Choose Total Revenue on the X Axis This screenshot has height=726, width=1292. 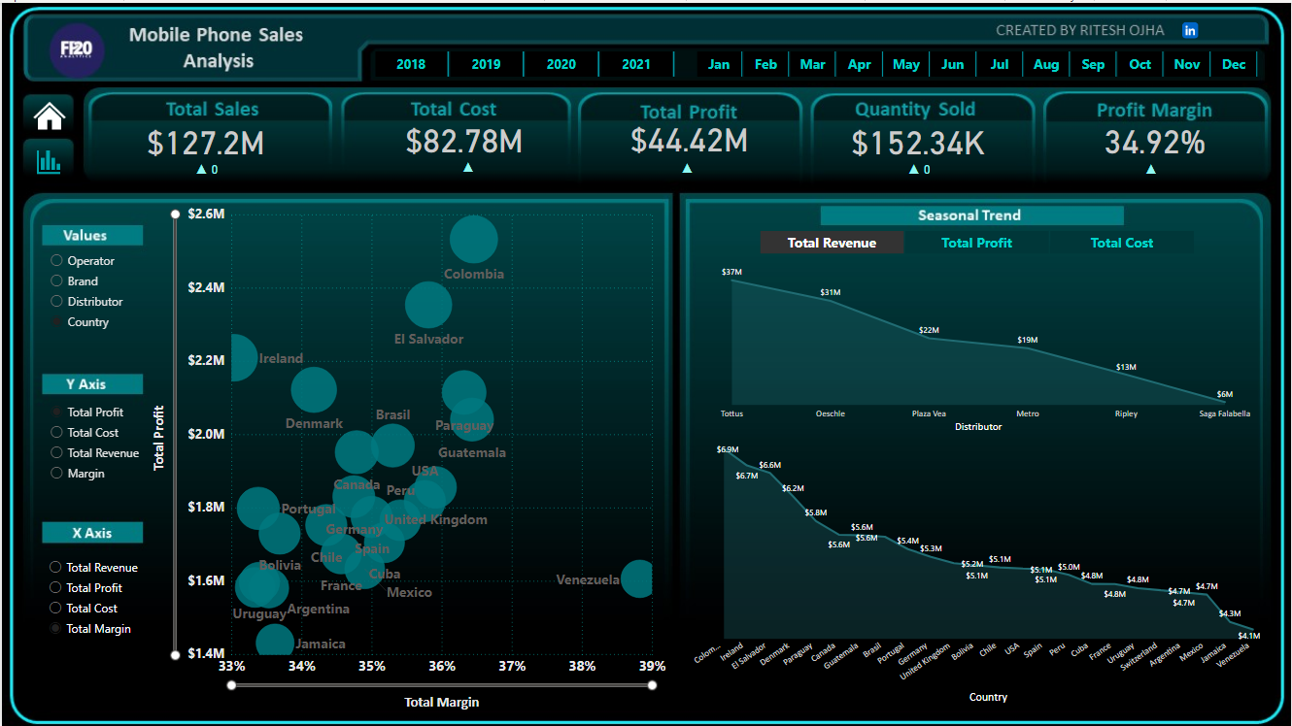click(56, 568)
